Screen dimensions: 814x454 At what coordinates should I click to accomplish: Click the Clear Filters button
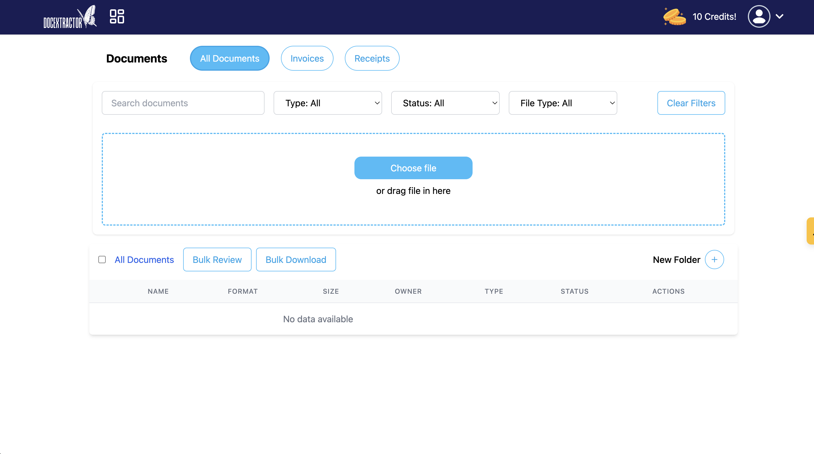tap(691, 103)
